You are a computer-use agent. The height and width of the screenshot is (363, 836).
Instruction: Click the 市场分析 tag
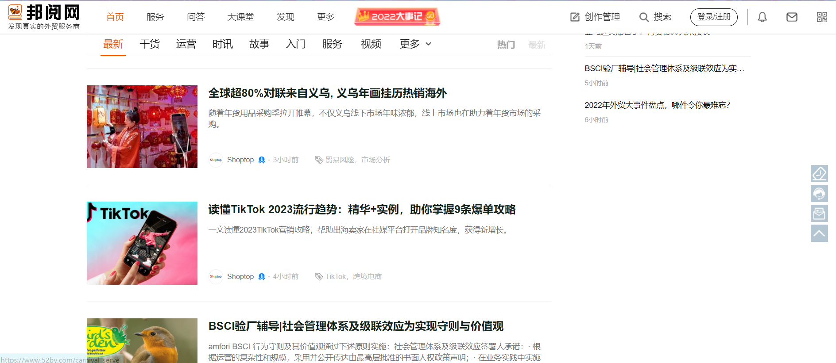(x=375, y=160)
